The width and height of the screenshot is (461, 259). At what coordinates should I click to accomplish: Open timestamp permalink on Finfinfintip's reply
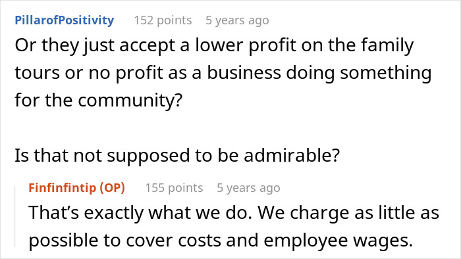click(x=248, y=188)
